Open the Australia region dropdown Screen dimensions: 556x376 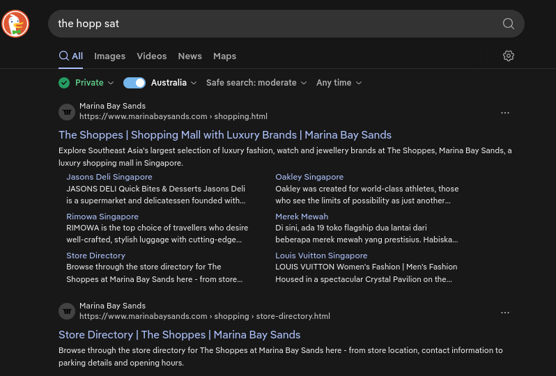click(x=173, y=83)
